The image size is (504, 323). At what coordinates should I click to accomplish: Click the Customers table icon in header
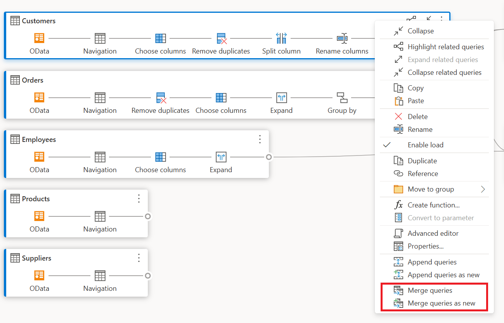click(x=15, y=21)
